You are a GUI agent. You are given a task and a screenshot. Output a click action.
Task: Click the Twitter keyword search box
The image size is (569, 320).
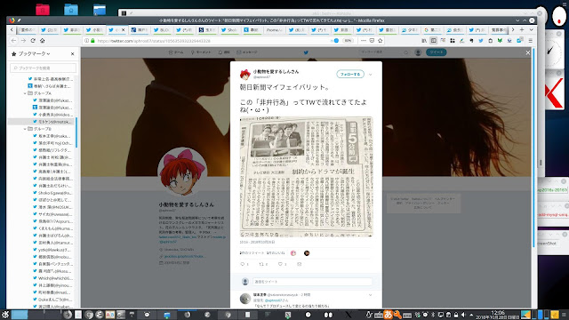click(x=384, y=52)
